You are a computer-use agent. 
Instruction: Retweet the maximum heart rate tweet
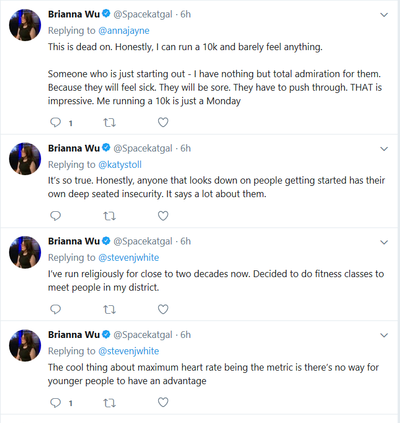[110, 403]
